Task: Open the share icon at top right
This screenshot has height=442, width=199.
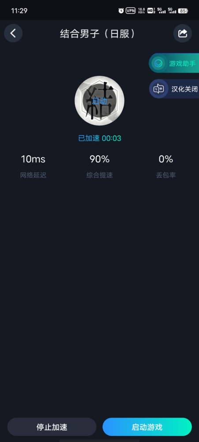Action: [183, 33]
